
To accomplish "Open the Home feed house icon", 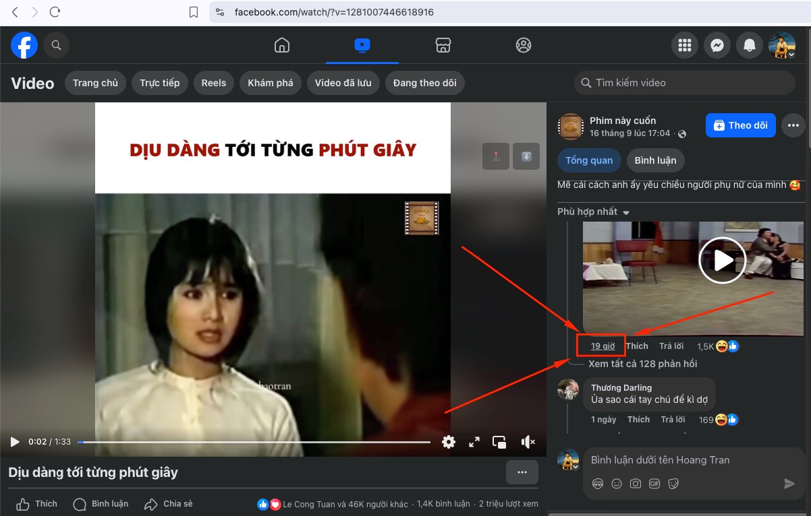I will coord(282,45).
